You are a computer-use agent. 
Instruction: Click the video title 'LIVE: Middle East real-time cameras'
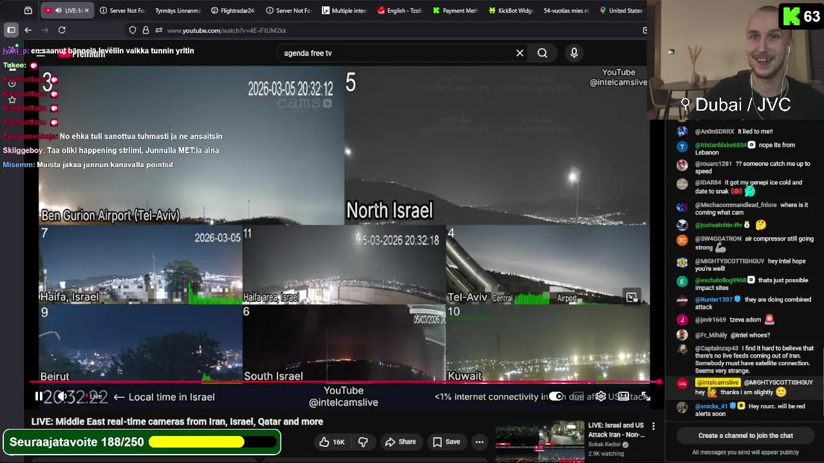(177, 422)
